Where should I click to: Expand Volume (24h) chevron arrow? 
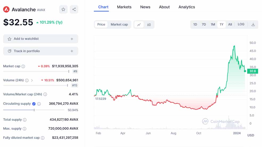click(x=32, y=80)
